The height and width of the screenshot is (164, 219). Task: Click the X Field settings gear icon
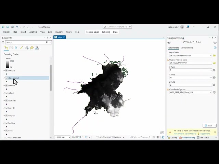pyautogui.click(x=214, y=70)
